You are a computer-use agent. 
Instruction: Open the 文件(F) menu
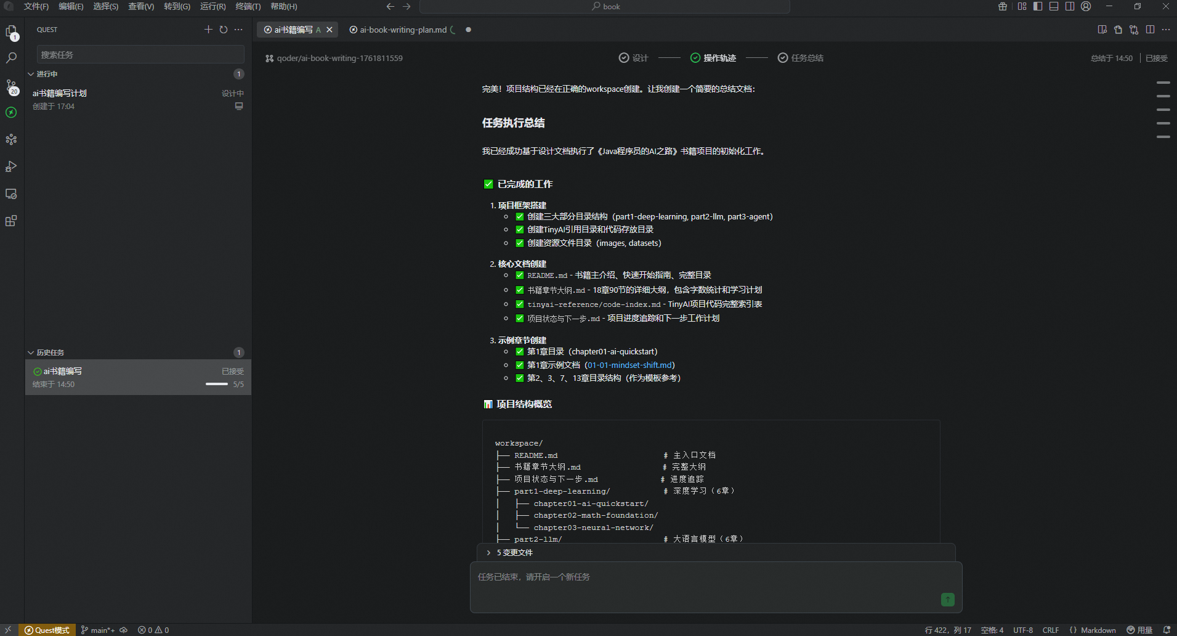(x=36, y=6)
